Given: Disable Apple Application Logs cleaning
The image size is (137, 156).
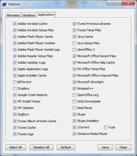Looking at the screenshot, I should [x=15, y=69].
